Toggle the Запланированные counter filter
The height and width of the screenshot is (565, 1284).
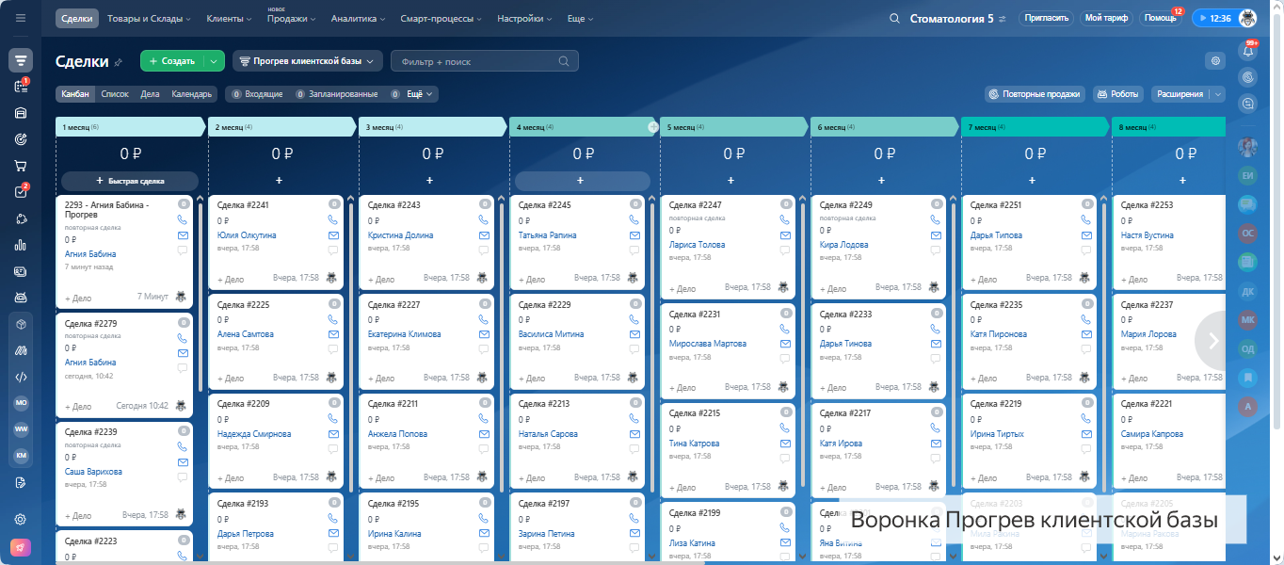tap(337, 94)
